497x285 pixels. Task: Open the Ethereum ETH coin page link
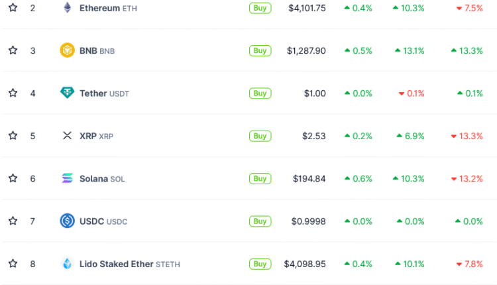[99, 8]
